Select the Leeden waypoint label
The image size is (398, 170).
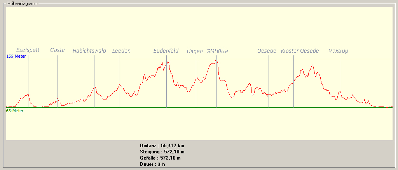(121, 51)
